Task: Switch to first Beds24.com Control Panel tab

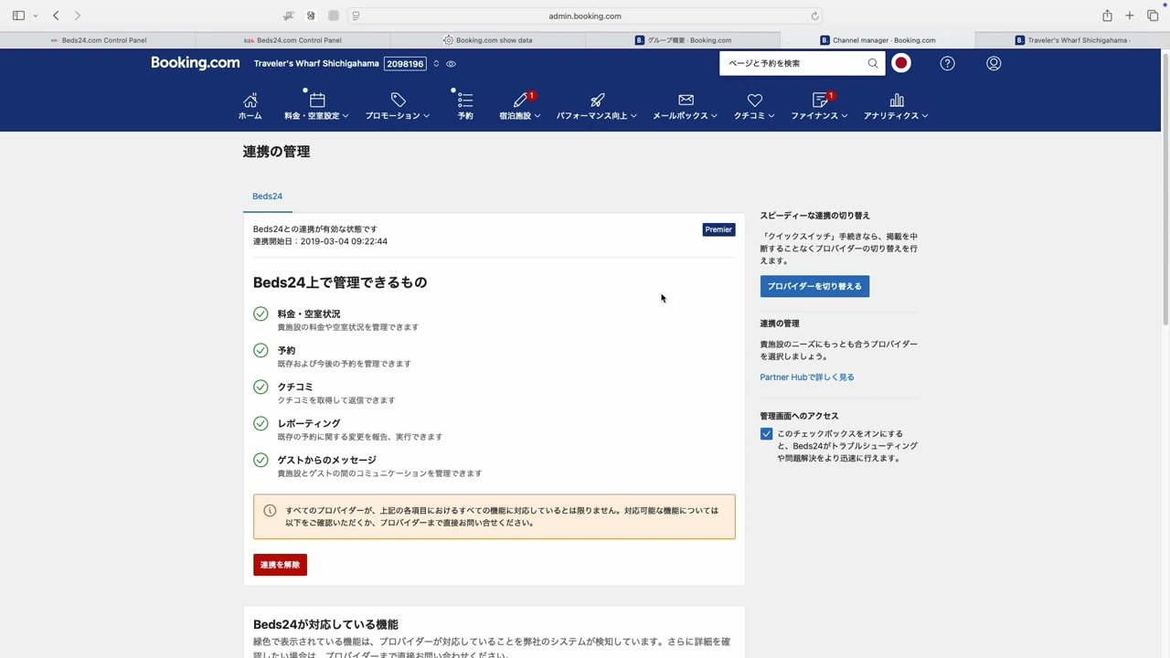Action: (98, 40)
